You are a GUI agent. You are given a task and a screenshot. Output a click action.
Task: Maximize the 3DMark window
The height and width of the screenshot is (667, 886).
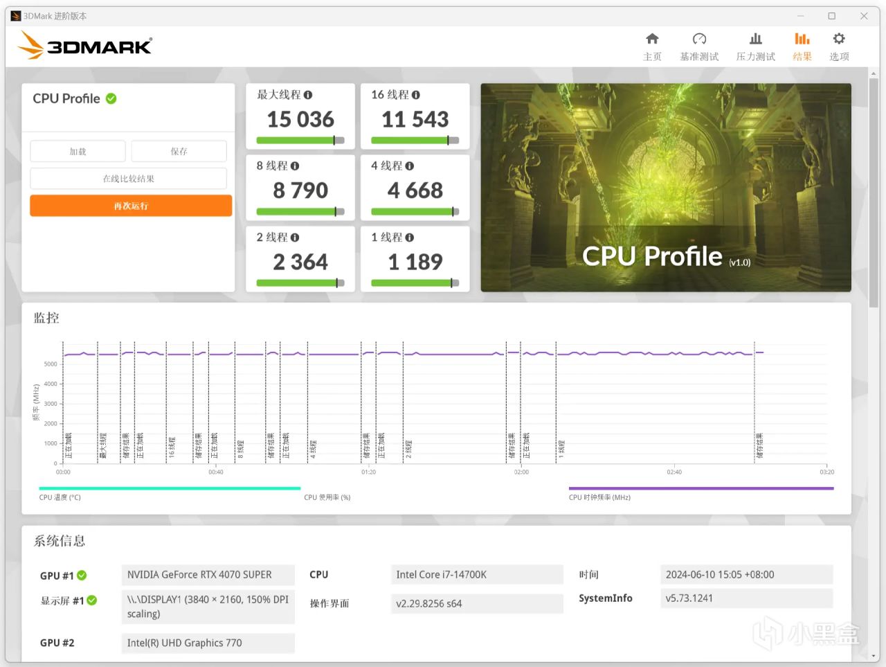832,16
